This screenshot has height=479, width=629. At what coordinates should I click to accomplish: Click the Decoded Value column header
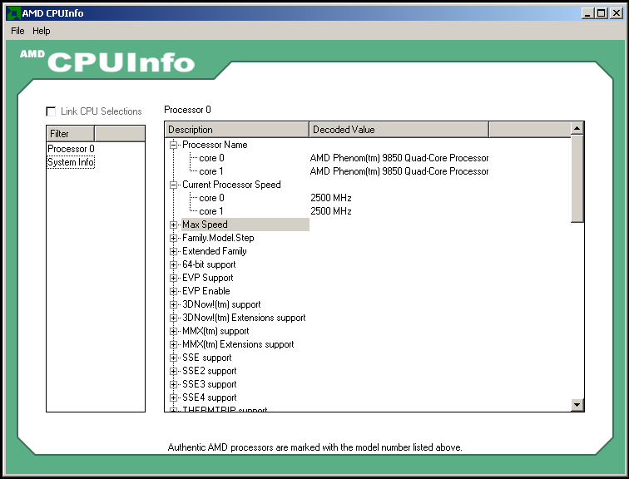coord(399,130)
